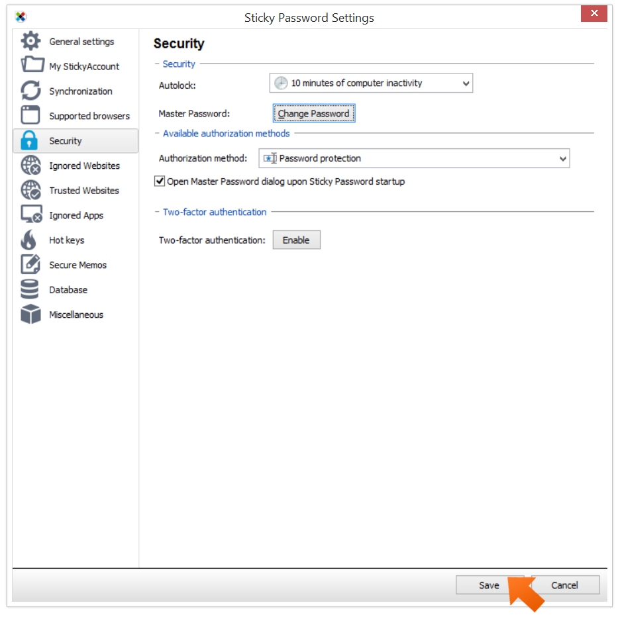This screenshot has height=621, width=618.
Task: Click the My StickyAccount folder icon
Action: pyautogui.click(x=30, y=66)
